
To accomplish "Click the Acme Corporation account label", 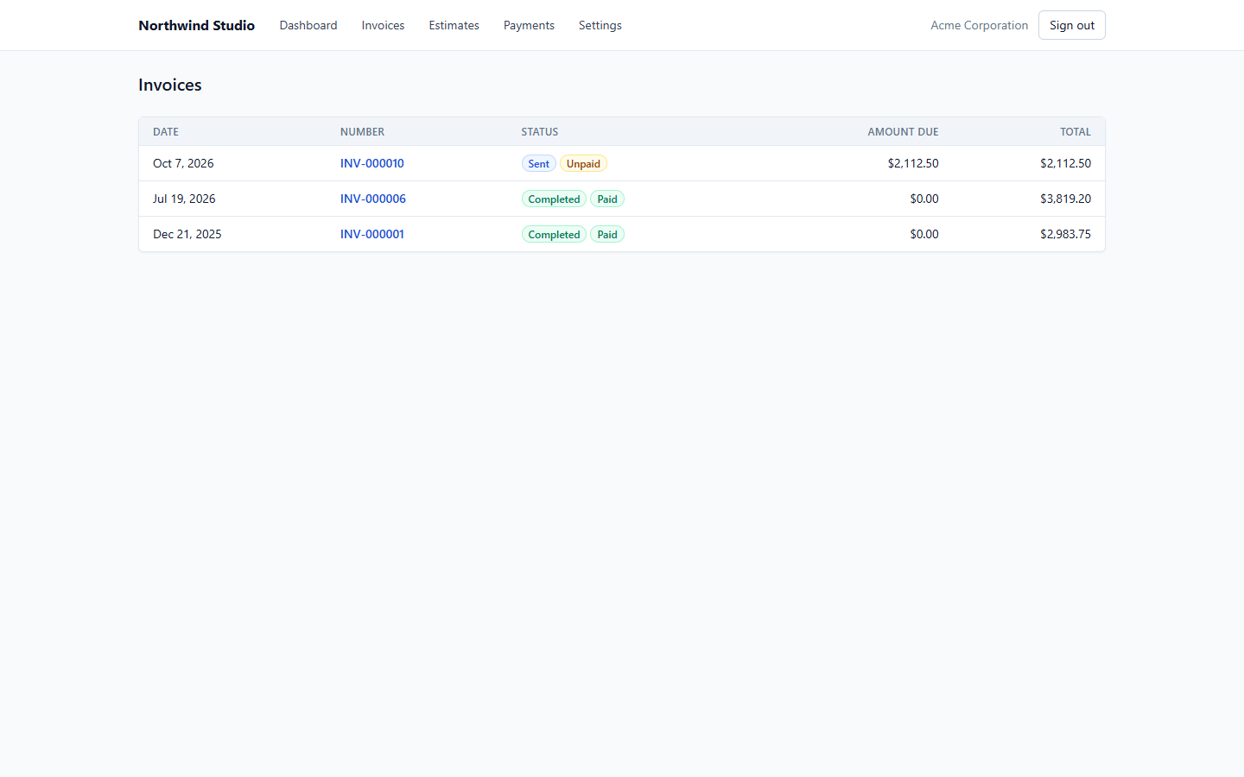I will coord(979,25).
